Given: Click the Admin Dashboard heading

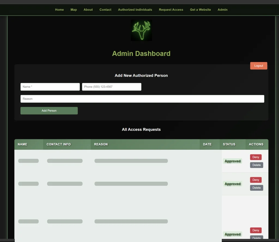Looking at the screenshot, I should pos(141,54).
